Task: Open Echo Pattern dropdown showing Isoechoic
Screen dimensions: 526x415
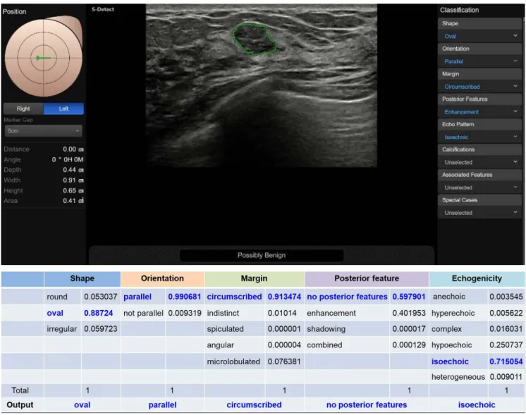Action: point(479,137)
